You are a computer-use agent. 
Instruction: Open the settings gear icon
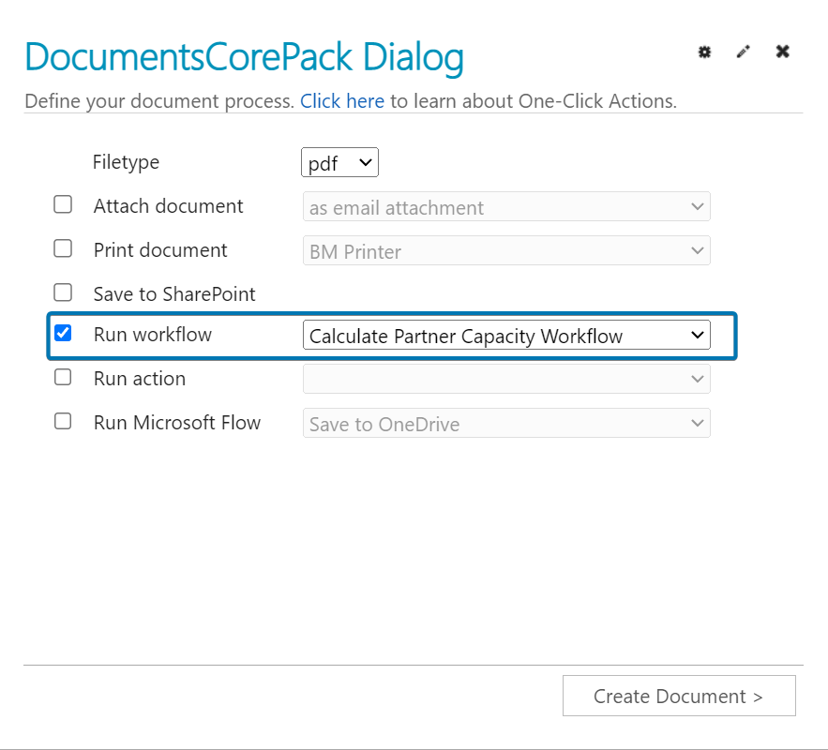click(x=704, y=52)
